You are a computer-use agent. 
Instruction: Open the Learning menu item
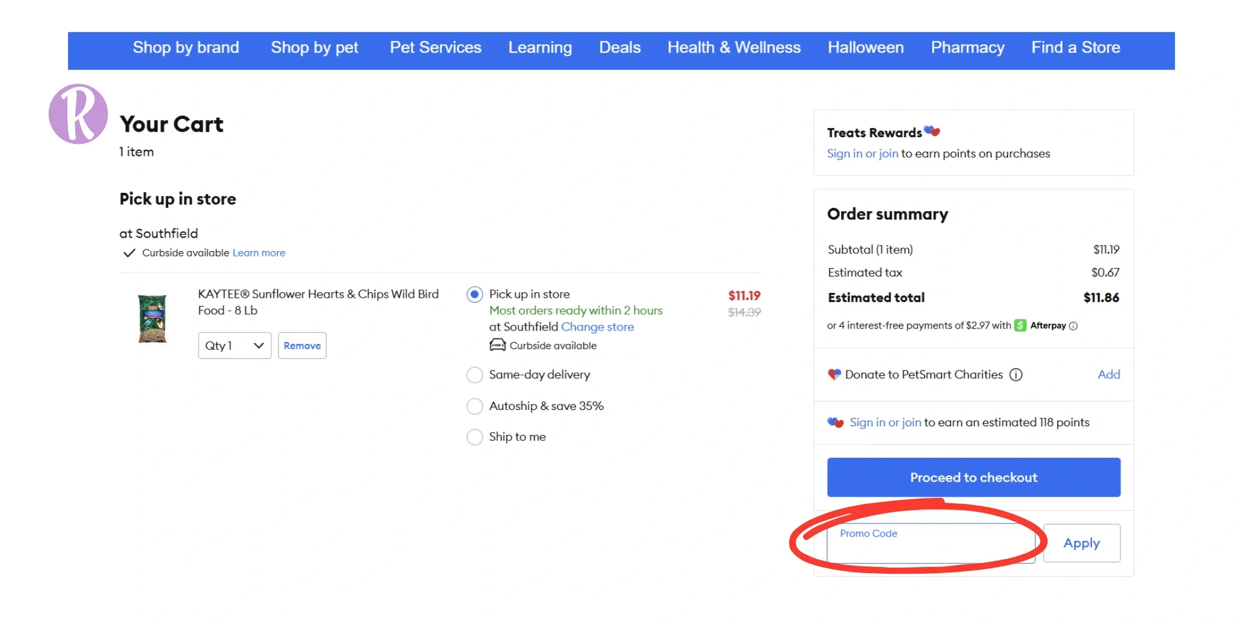tap(540, 47)
